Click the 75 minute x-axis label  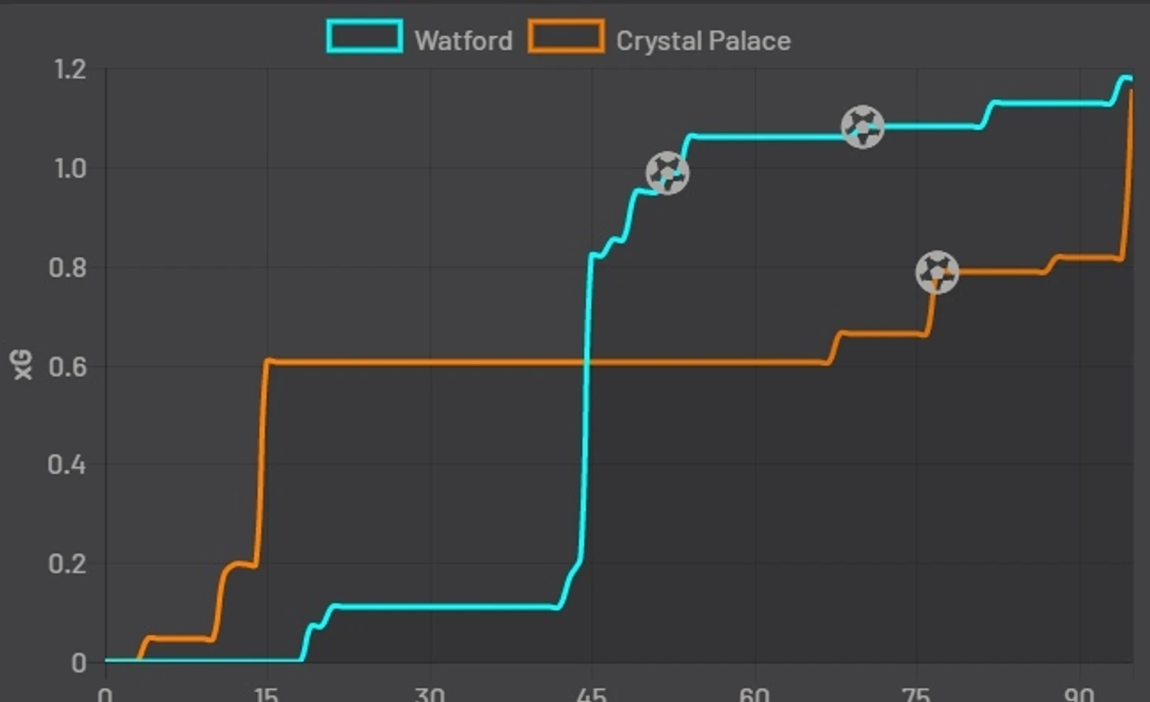point(917,694)
